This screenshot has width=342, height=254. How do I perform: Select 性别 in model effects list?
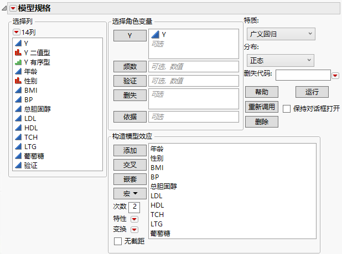coord(157,158)
